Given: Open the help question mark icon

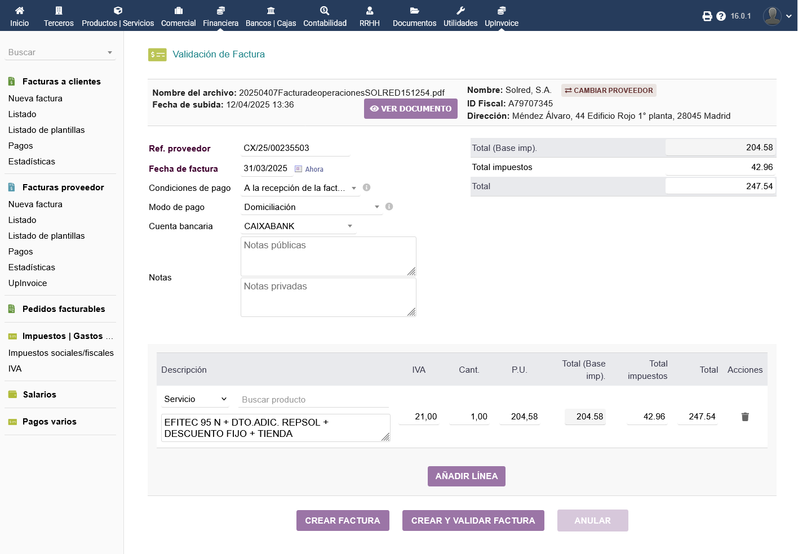Looking at the screenshot, I should tap(721, 16).
